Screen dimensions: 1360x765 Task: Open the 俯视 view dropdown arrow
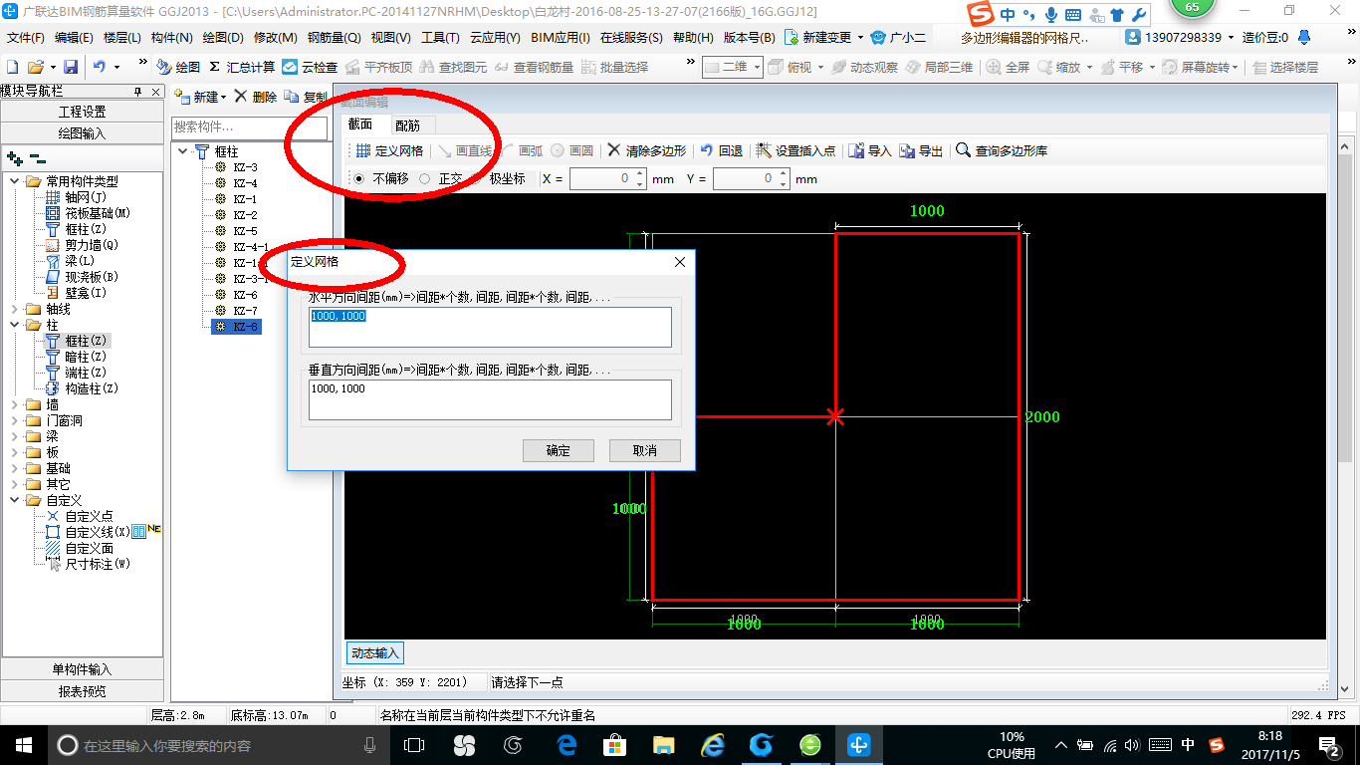tap(820, 67)
